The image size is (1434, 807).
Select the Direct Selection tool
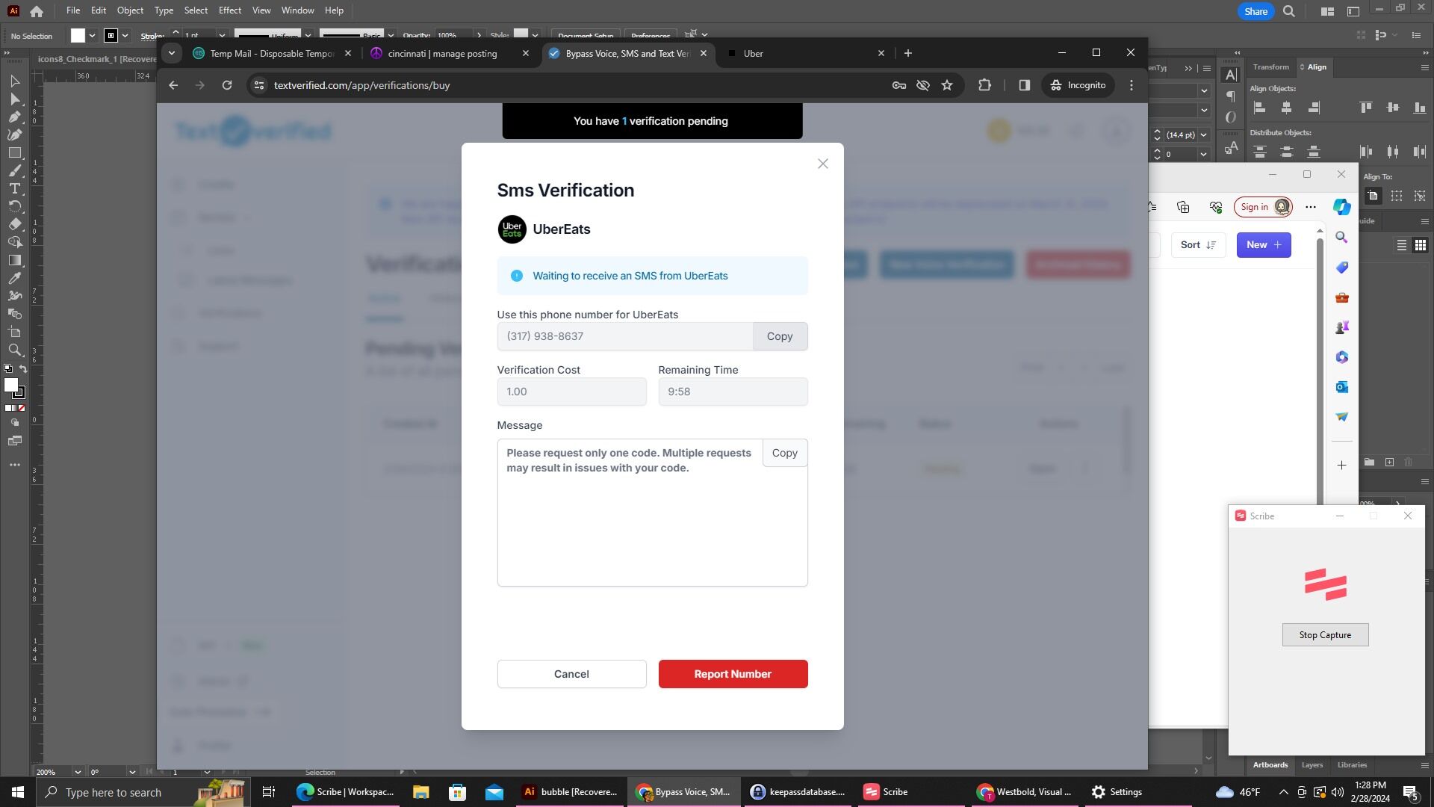pos(14,99)
